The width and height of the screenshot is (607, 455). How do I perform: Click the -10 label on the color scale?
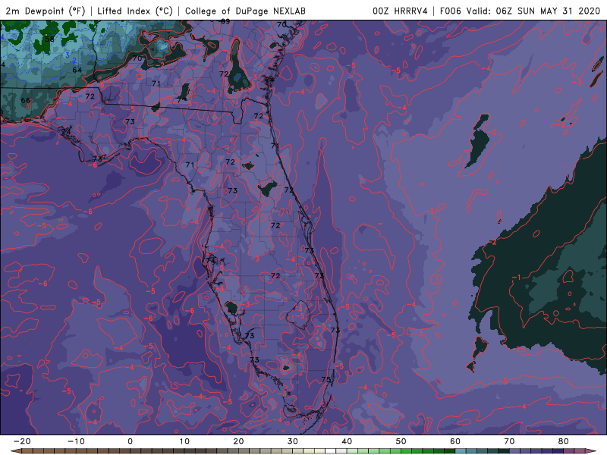(x=76, y=441)
